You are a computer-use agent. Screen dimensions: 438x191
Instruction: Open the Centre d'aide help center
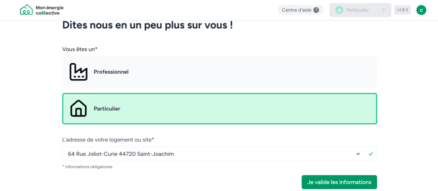(300, 10)
